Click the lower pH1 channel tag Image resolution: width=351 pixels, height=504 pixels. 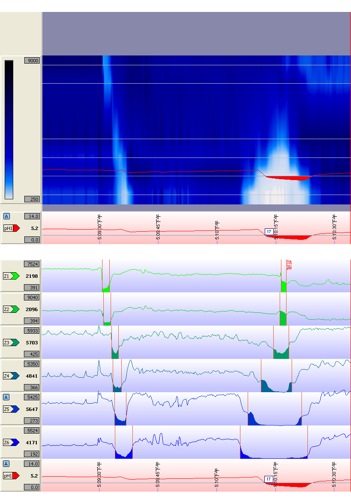12,476
